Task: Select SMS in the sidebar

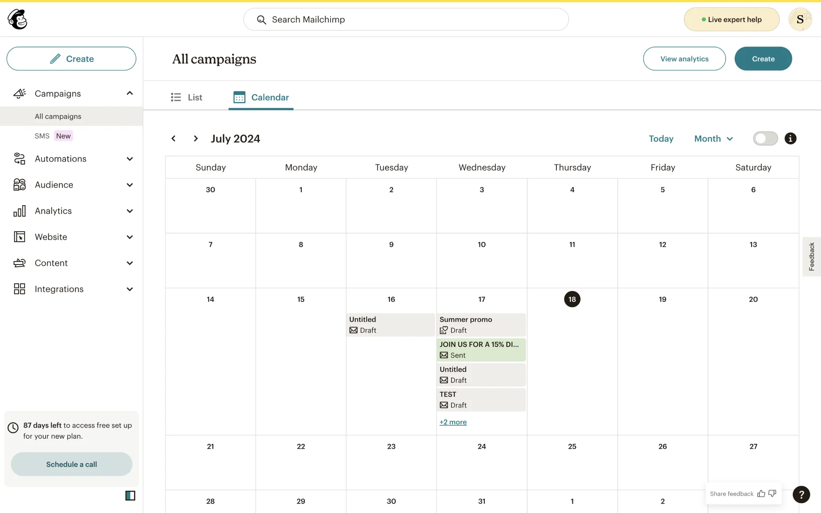Action: click(x=42, y=136)
